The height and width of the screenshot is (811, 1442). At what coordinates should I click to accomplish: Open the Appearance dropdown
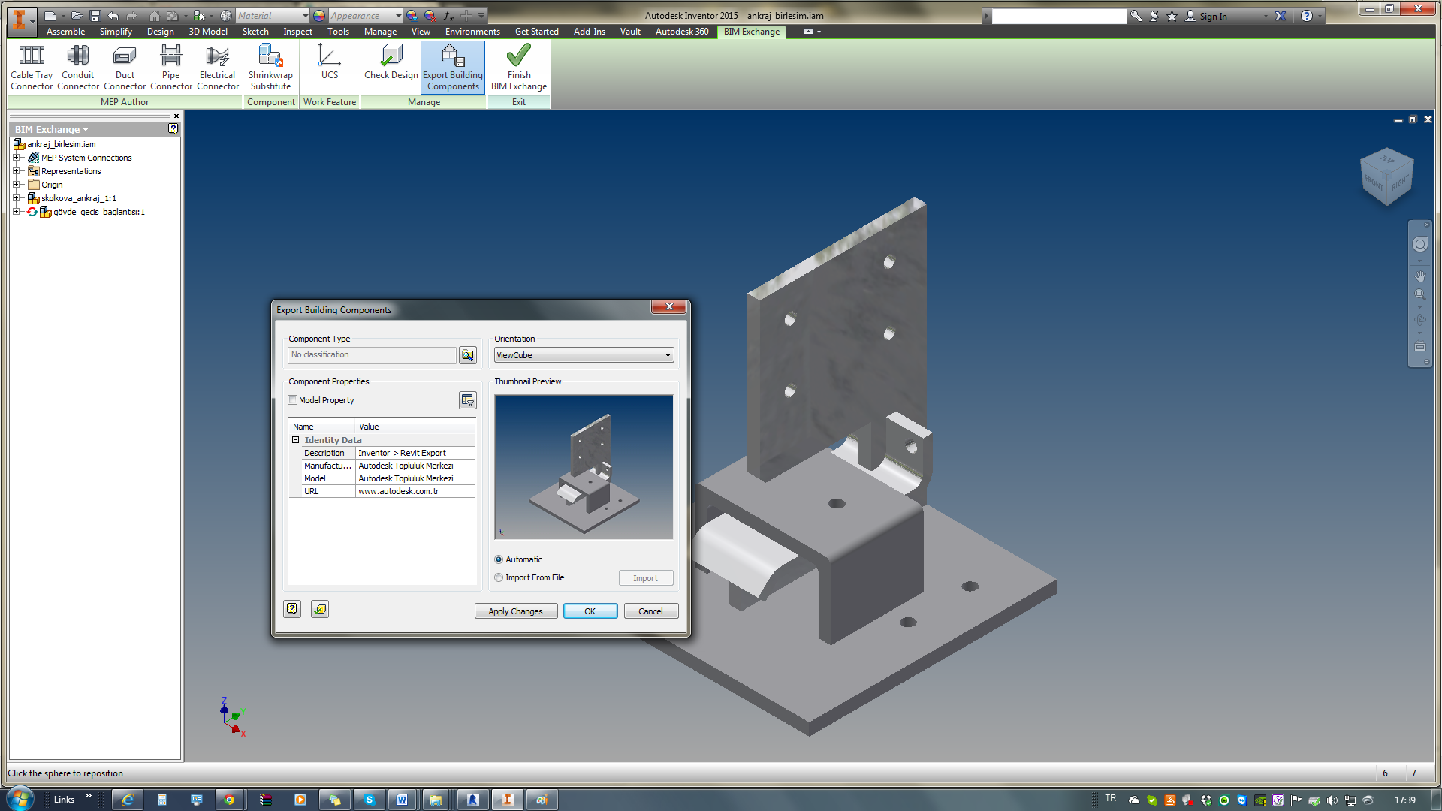click(x=366, y=16)
